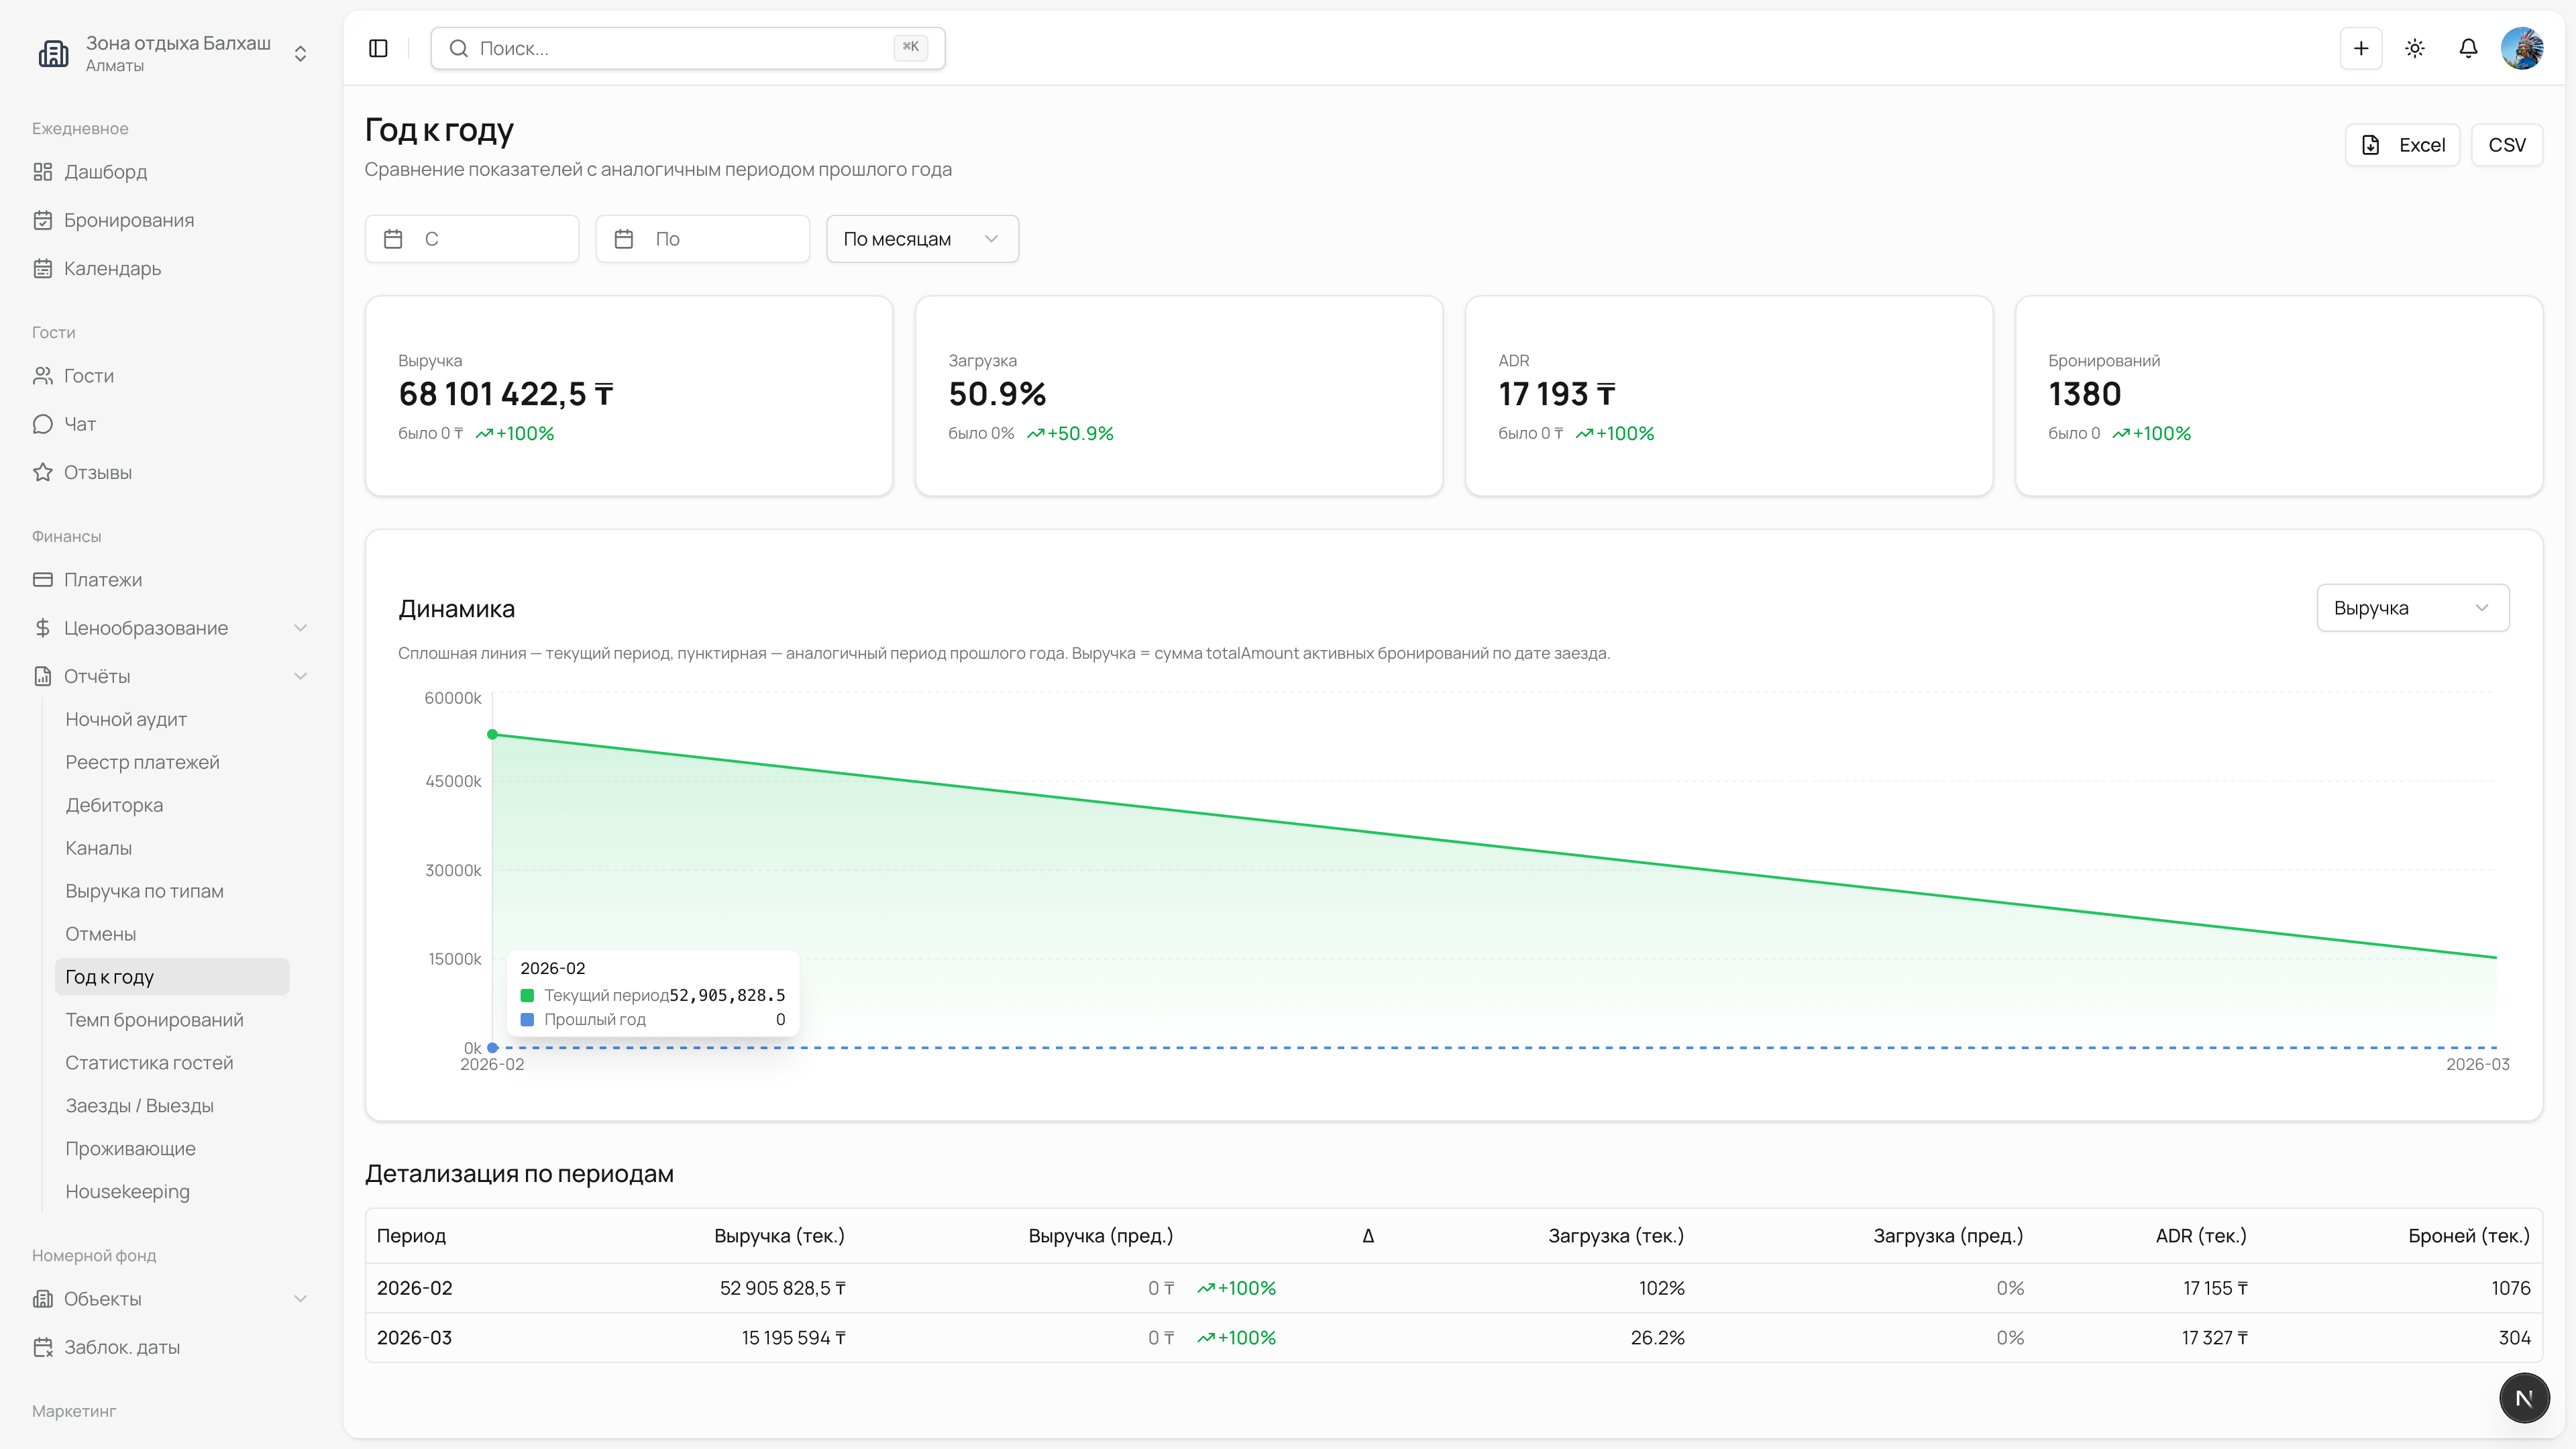Viewport: 2576px width, 1449px height.
Task: Collapse the Отчёты section
Action: [x=170, y=676]
